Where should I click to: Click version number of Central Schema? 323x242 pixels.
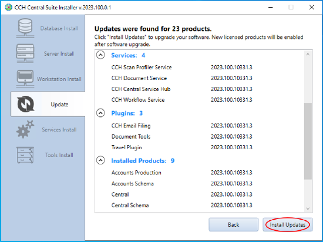tap(231, 205)
